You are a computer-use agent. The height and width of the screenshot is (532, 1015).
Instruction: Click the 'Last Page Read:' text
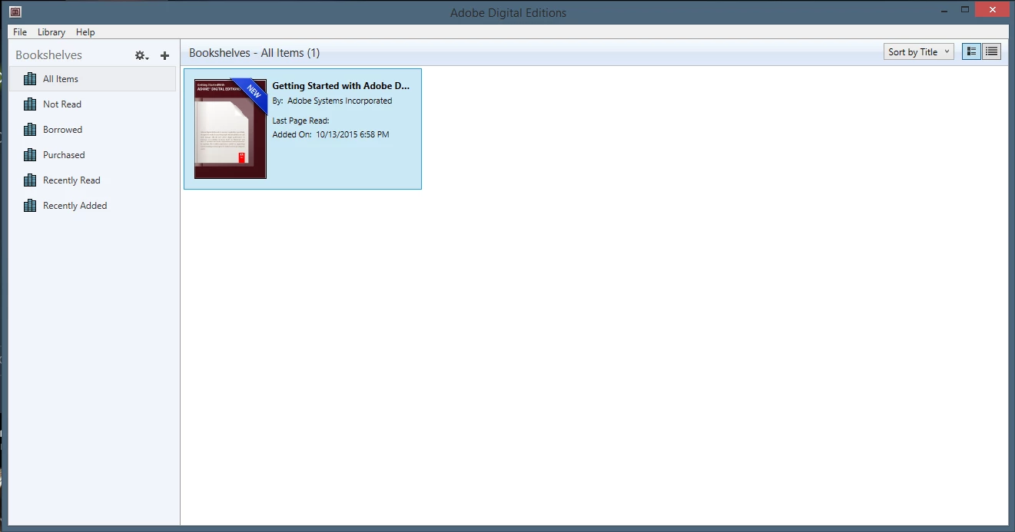[301, 121]
